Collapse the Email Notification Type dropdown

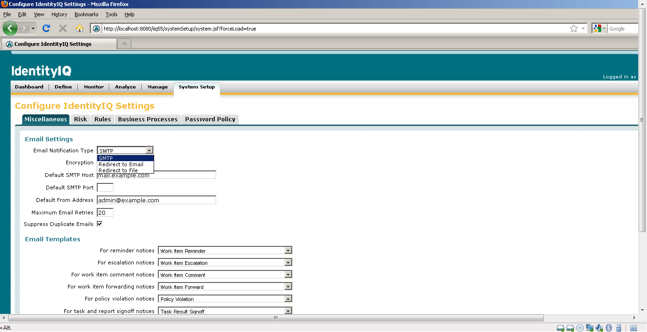pyautogui.click(x=149, y=150)
